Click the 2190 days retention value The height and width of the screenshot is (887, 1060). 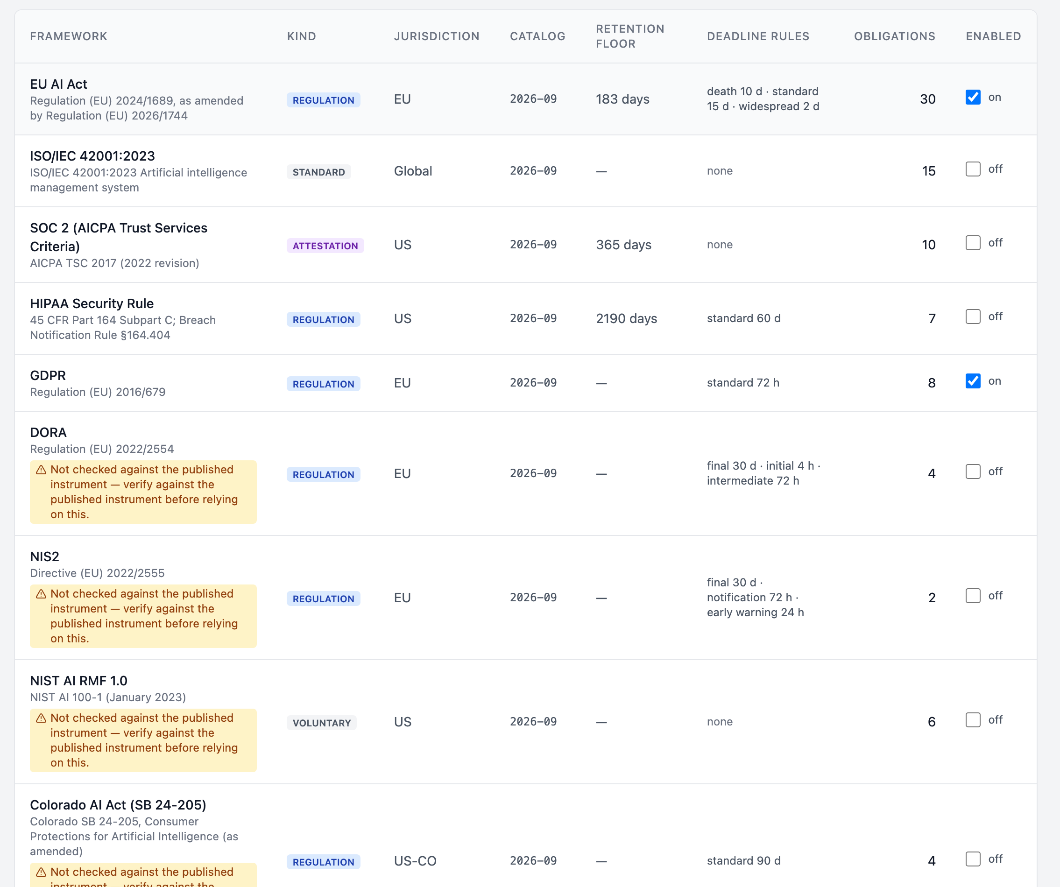626,318
